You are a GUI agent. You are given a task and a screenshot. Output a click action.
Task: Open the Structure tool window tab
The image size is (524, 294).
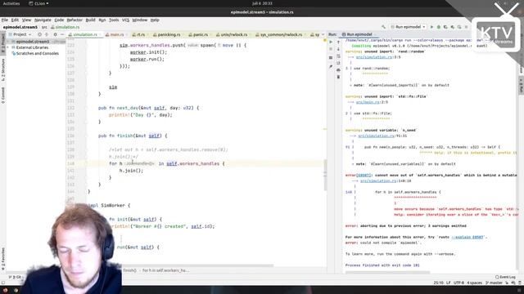pyautogui.click(x=3, y=70)
